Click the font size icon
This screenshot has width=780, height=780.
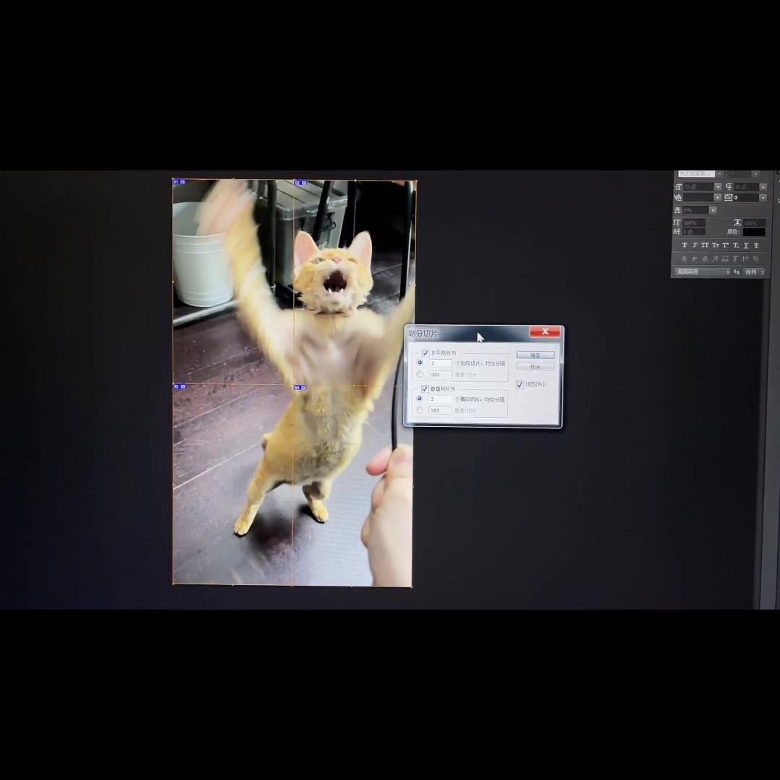click(x=678, y=187)
